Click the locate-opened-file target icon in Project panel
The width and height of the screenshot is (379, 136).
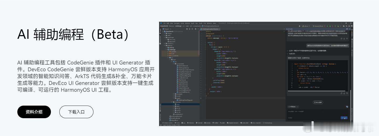(187, 29)
